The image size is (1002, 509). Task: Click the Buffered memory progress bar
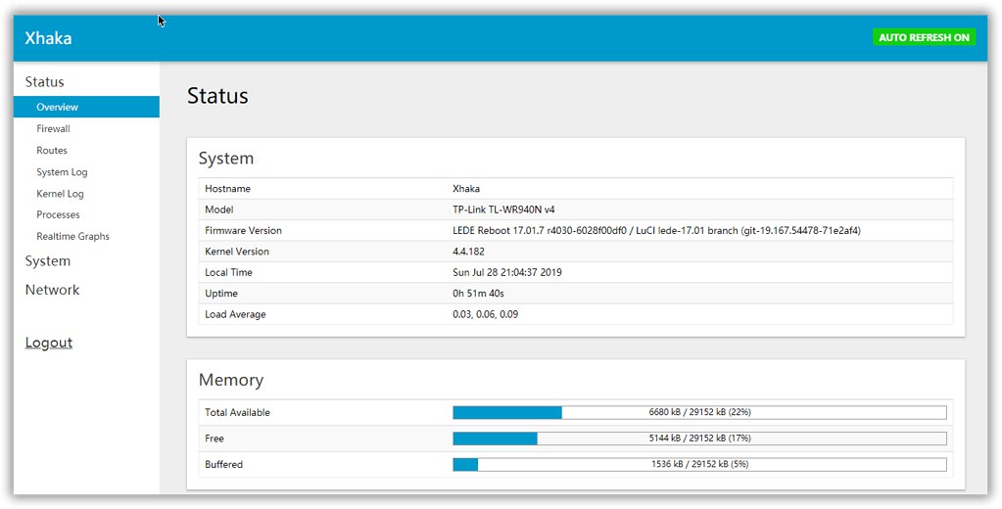point(699,464)
